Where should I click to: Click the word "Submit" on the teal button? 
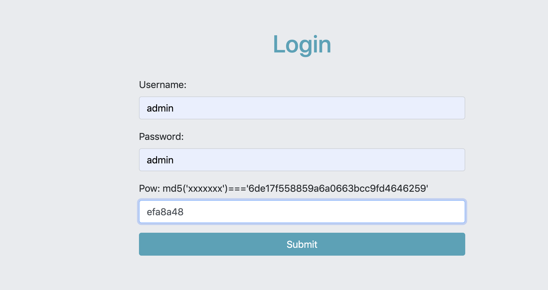point(302,244)
